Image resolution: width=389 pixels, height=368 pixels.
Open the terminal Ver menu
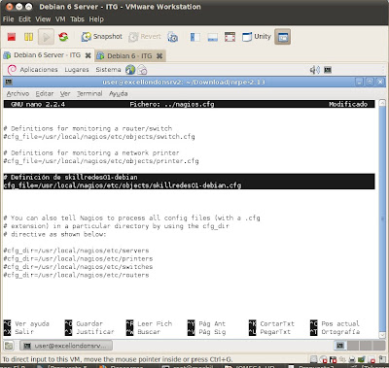coord(65,93)
